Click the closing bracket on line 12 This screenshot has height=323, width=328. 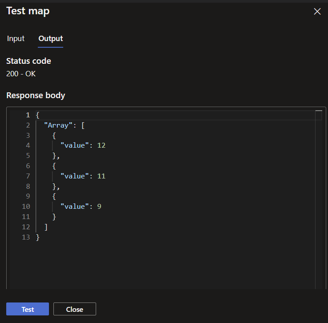point(46,227)
